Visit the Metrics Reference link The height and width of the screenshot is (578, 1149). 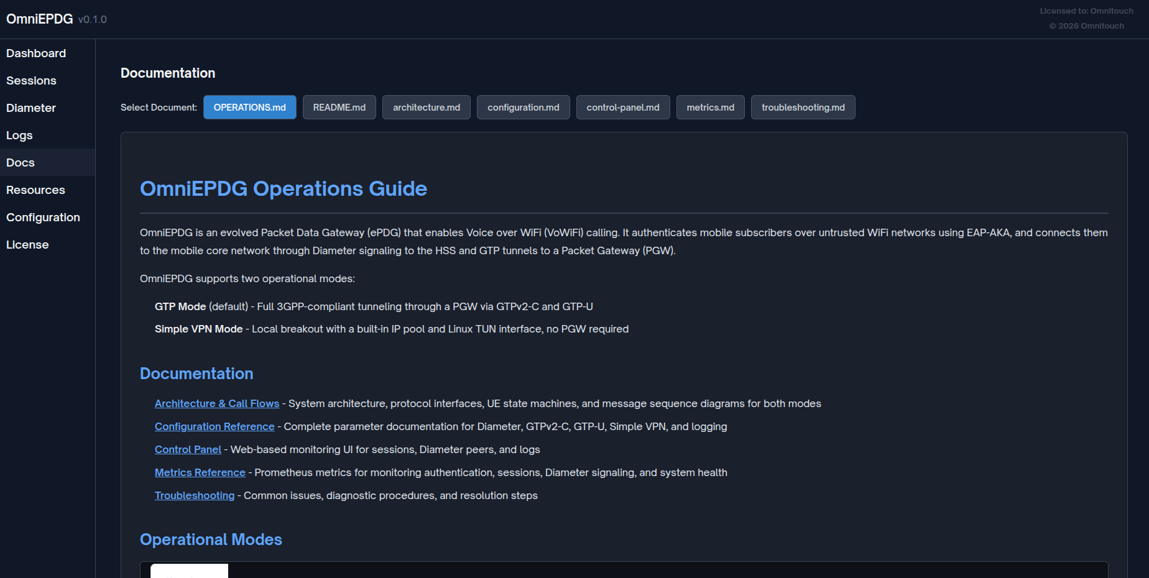pos(200,473)
